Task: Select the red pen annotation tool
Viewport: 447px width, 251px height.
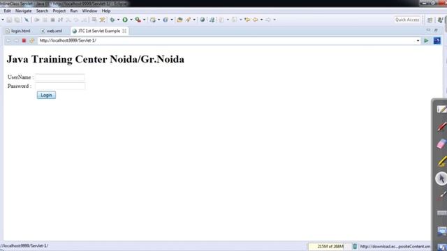Action: 441,127
